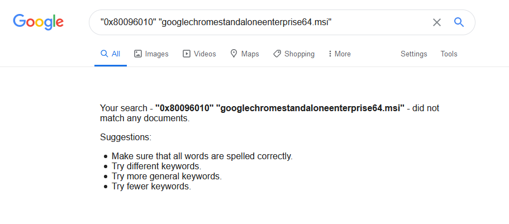Click the Google logo

(38, 22)
